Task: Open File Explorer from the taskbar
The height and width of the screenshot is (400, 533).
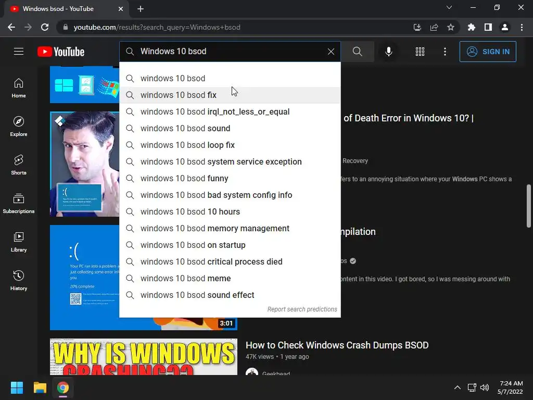Action: pos(40,387)
